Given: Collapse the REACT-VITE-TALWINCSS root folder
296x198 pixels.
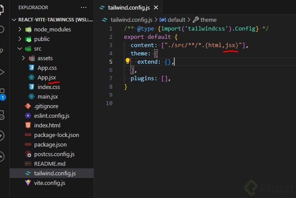Looking at the screenshot, I should point(14,20).
